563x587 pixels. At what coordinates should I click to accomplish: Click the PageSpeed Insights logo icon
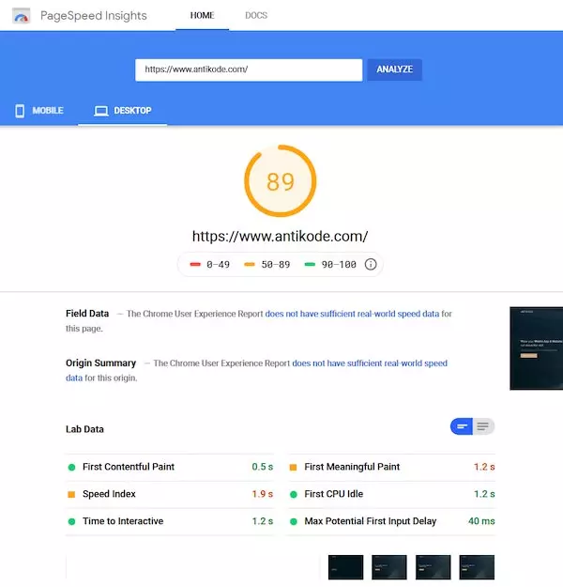(x=22, y=16)
